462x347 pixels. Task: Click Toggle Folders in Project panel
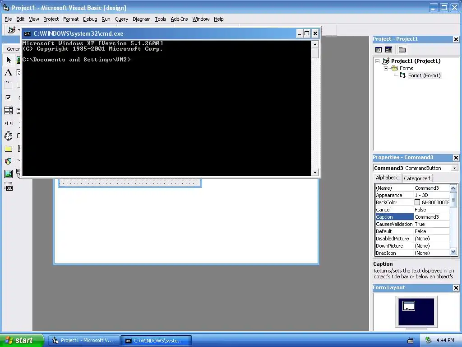click(x=402, y=50)
